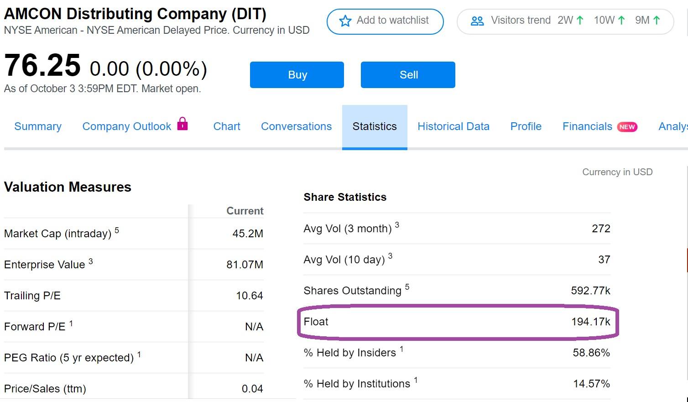Click the Forward P/E label
Image resolution: width=688 pixels, height=402 pixels.
35,327
